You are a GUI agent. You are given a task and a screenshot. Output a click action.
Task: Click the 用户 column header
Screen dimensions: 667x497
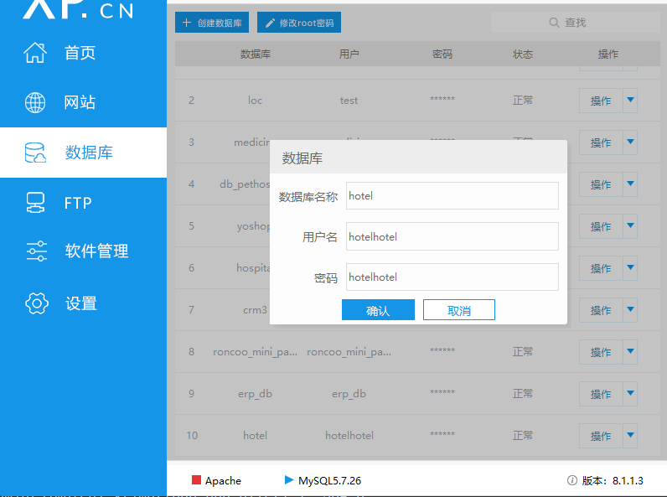pos(349,54)
